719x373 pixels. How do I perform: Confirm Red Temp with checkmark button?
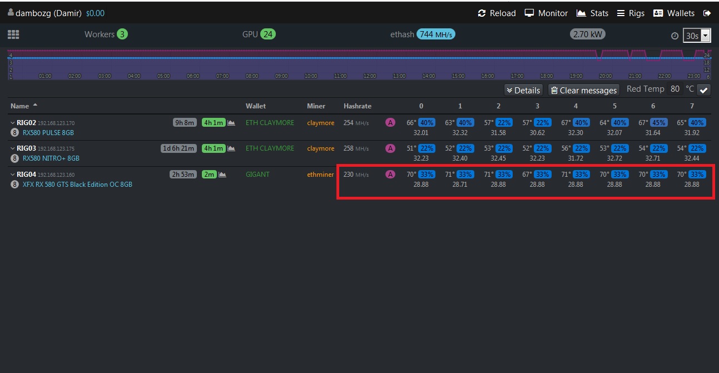click(703, 90)
